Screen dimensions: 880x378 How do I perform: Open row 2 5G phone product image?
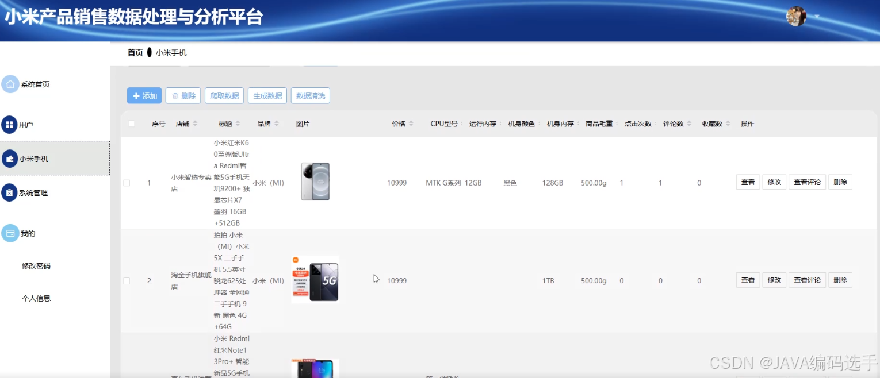click(315, 279)
